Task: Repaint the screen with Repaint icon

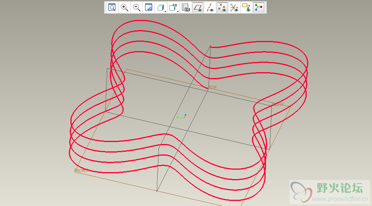Action: pos(149,7)
